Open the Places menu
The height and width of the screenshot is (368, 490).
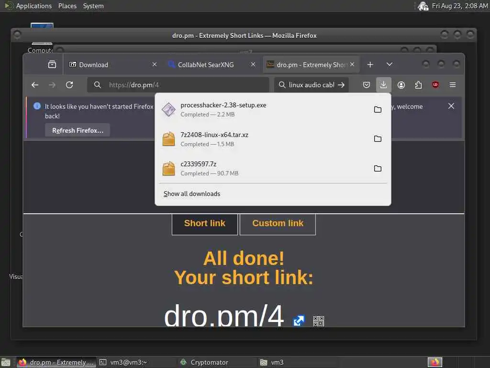(67, 6)
